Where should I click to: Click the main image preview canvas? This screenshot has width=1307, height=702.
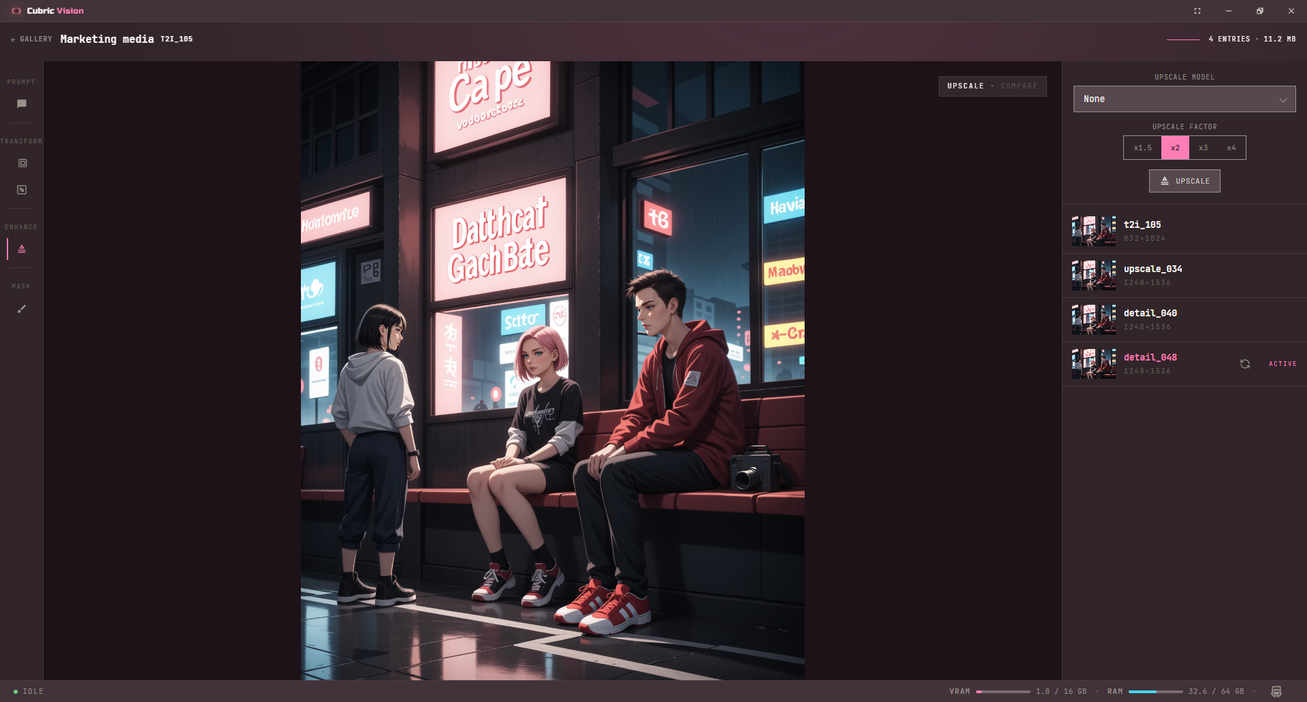553,371
